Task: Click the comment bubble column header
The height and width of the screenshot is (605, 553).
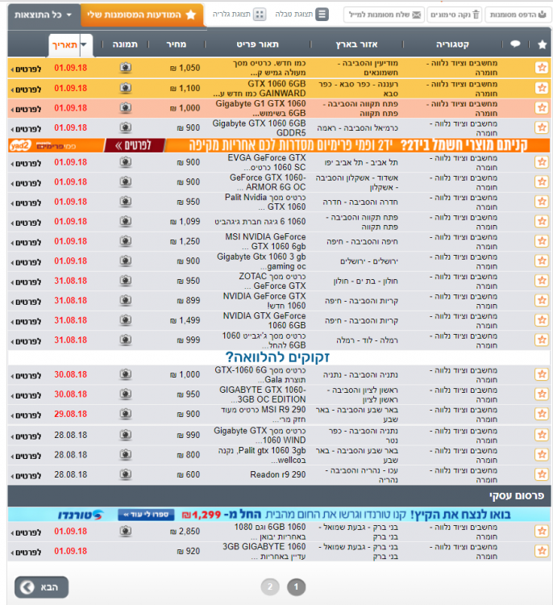Action: click(x=515, y=44)
